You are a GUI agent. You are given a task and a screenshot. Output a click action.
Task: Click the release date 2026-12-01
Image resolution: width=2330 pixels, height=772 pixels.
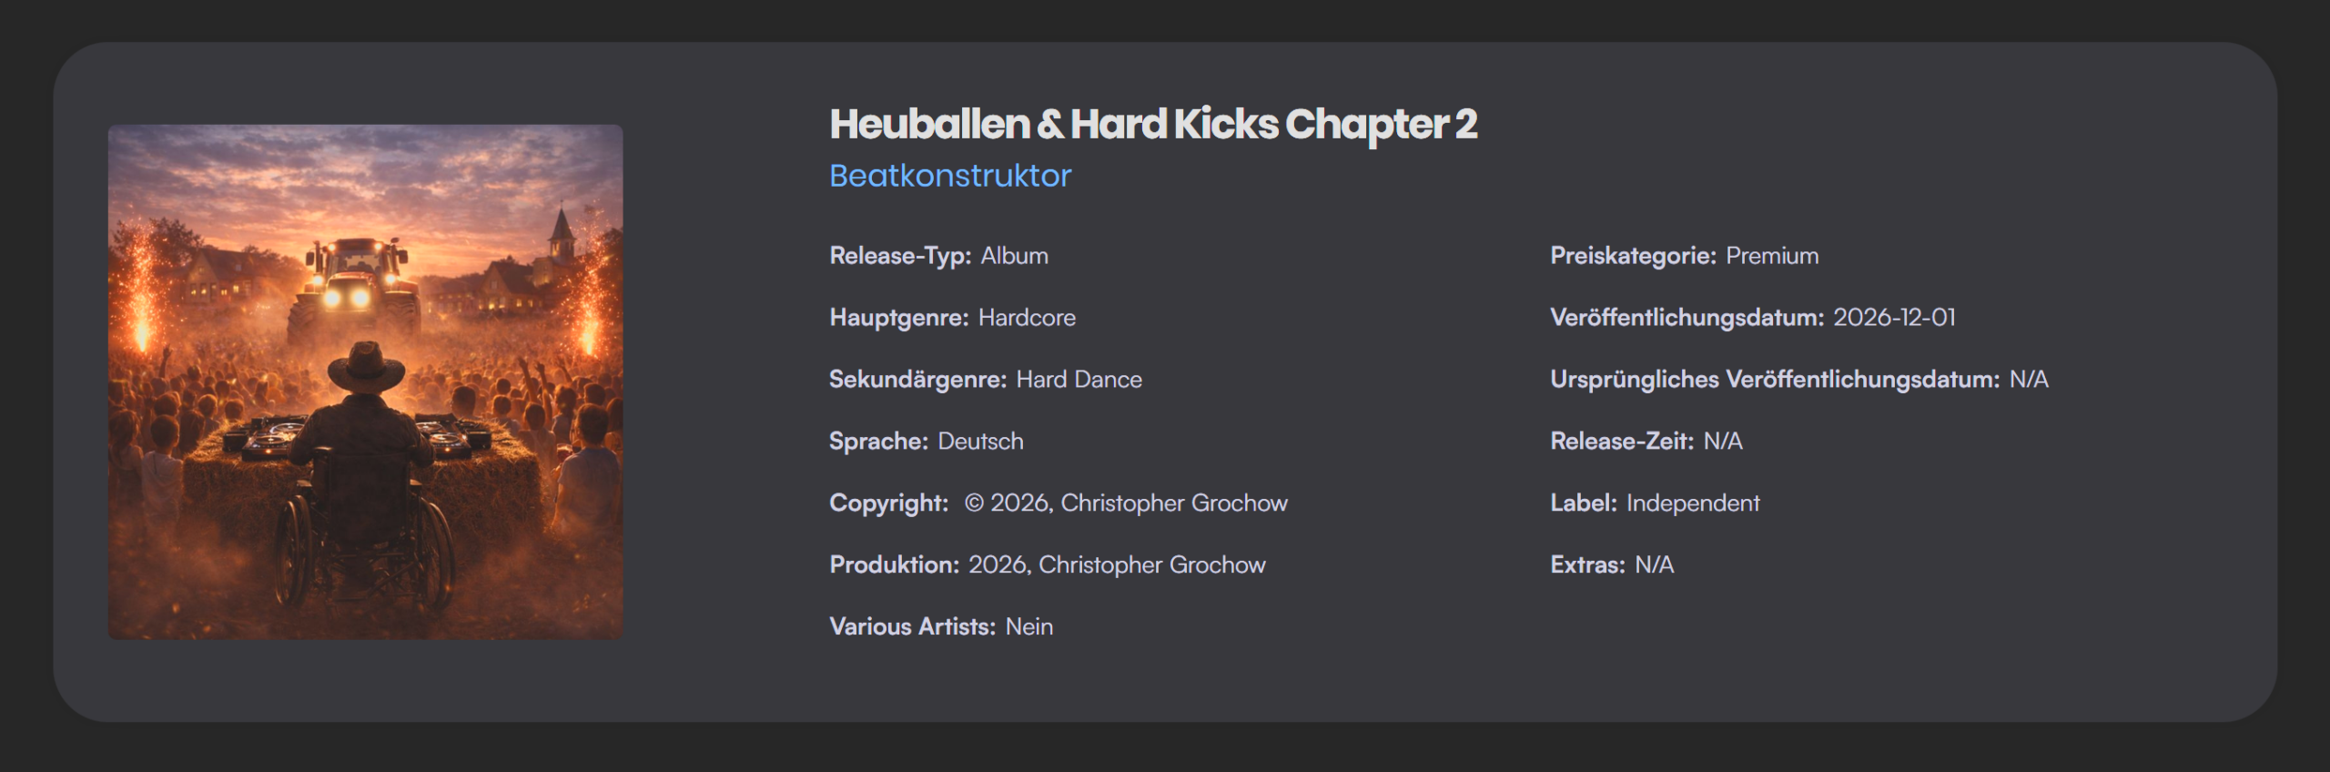pyautogui.click(x=1894, y=318)
